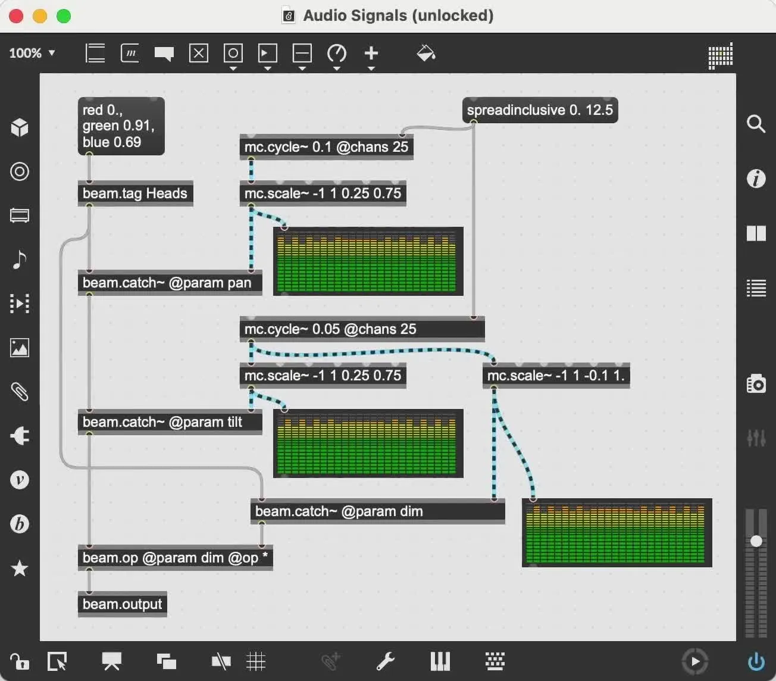Toggle the grid display icon
776x681 pixels.
(256, 661)
